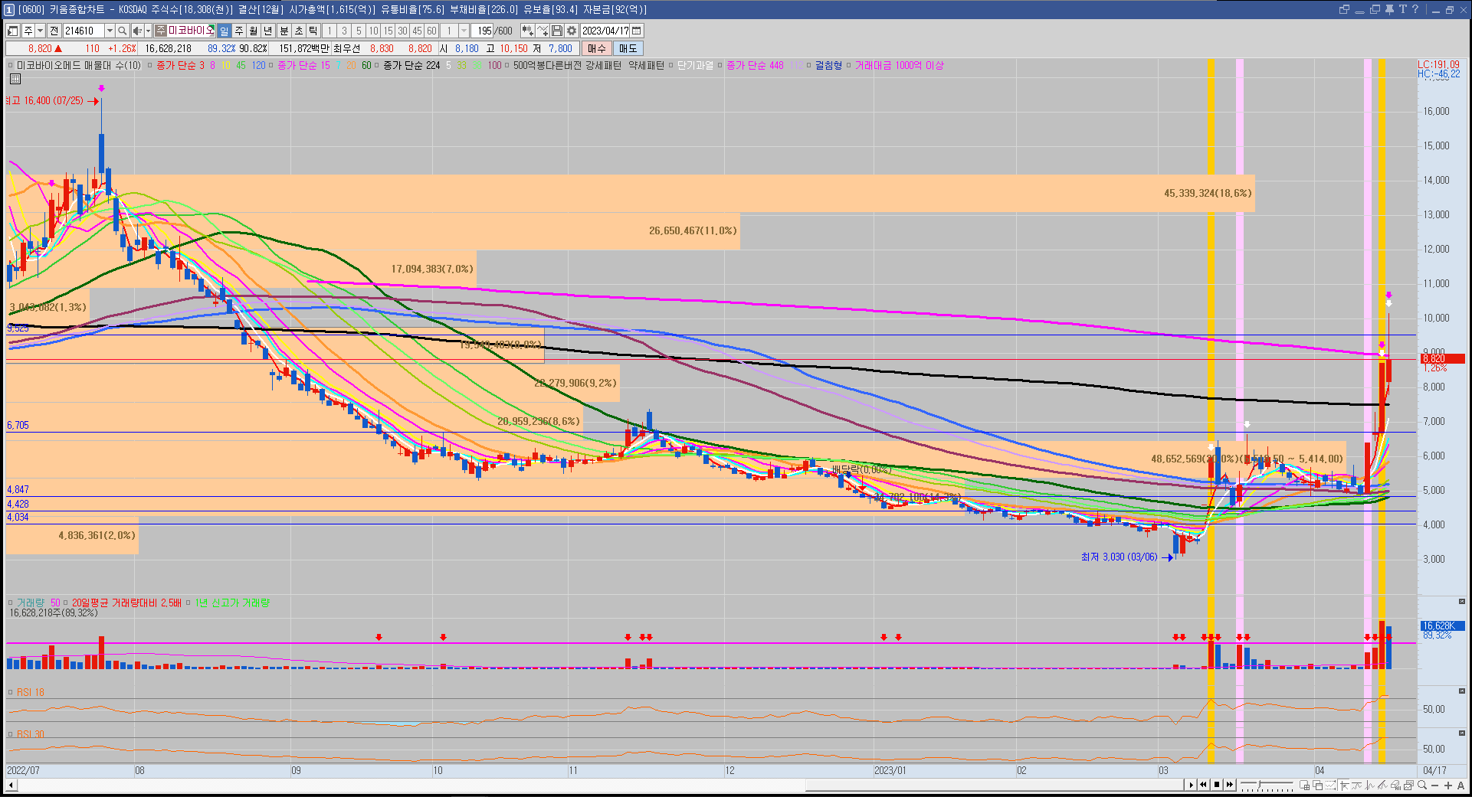1472x797 pixels.
Task: Click the T font icon in title bar
Action: 1402,9
